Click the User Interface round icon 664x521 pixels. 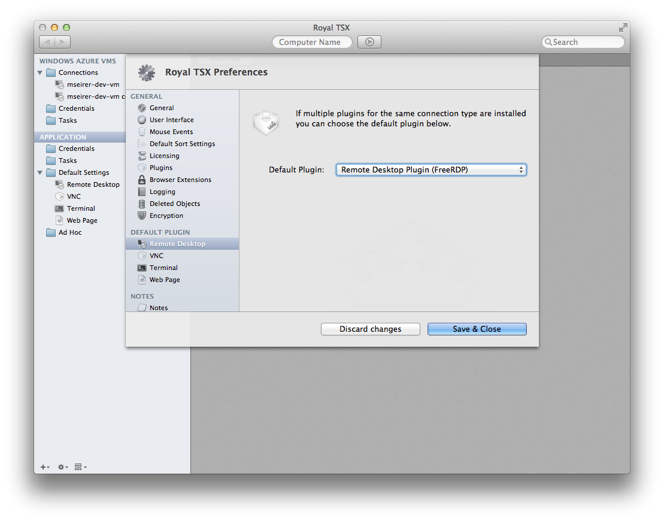[142, 120]
